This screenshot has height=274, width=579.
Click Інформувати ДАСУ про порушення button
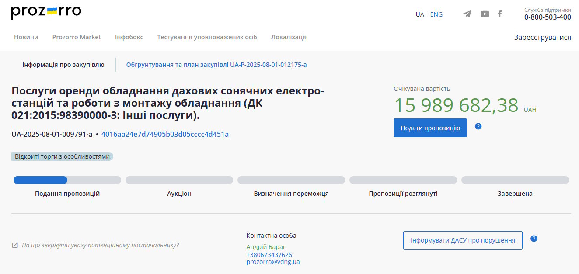[x=462, y=240]
